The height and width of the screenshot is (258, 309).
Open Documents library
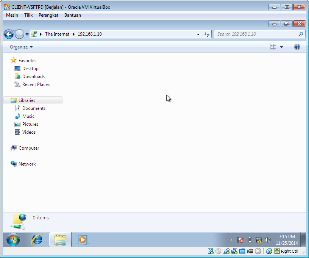point(34,108)
